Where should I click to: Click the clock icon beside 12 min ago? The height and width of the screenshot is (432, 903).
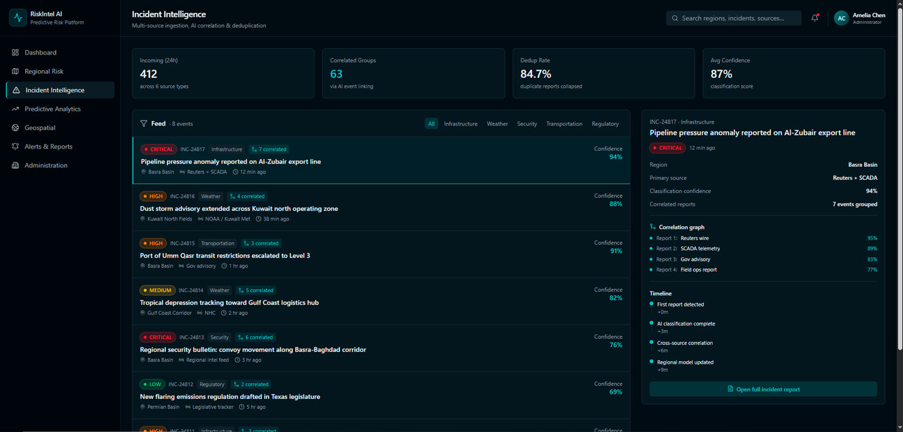(x=235, y=172)
